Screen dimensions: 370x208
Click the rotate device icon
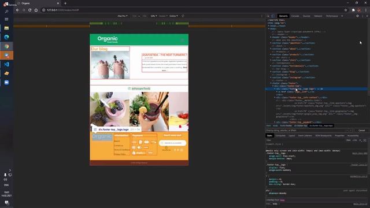(183, 16)
